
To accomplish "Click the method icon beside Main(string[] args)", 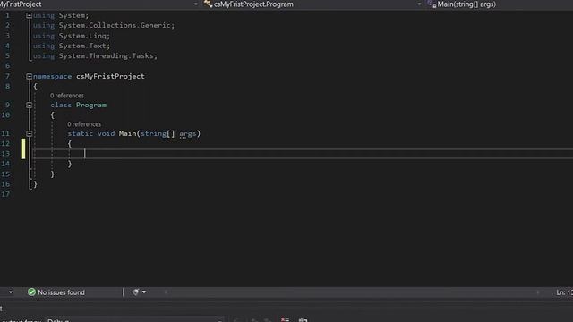I will tap(432, 4).
